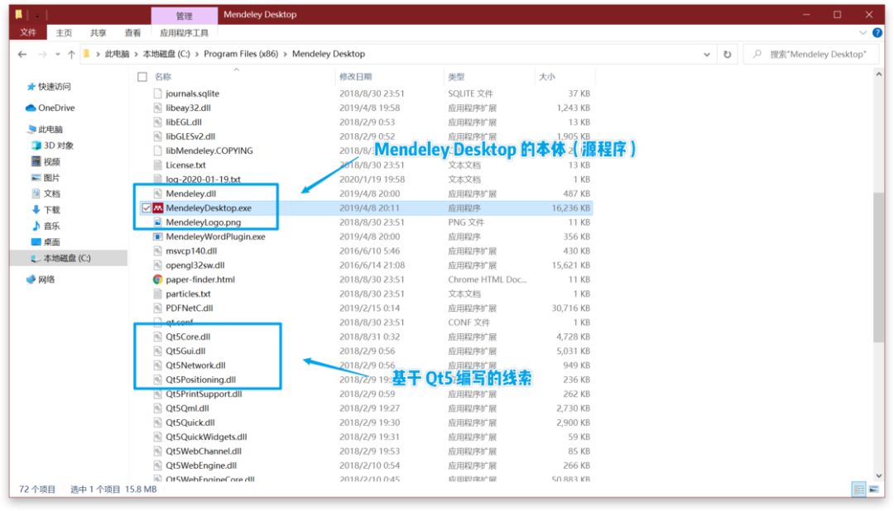
Task: Open Explorer help question mark
Action: 877,32
